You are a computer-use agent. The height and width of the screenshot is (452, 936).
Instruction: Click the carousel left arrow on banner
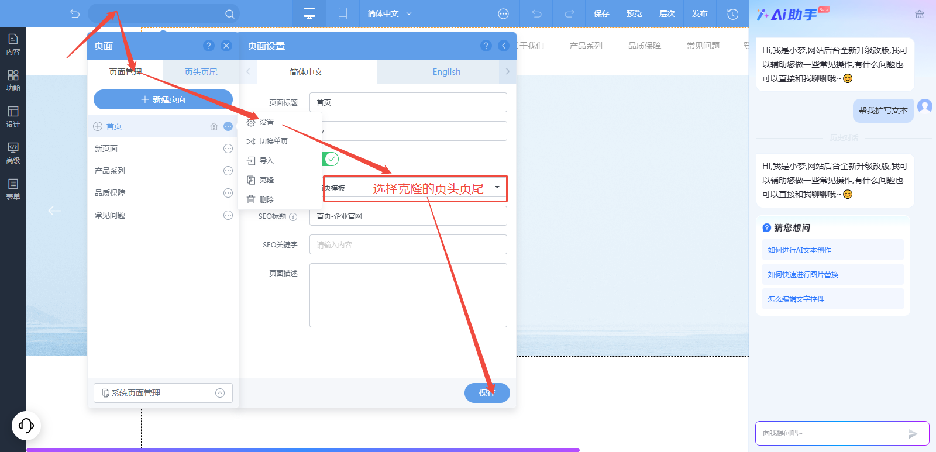click(54, 211)
